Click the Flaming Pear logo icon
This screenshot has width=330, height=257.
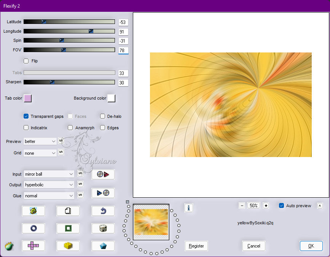tap(9, 246)
